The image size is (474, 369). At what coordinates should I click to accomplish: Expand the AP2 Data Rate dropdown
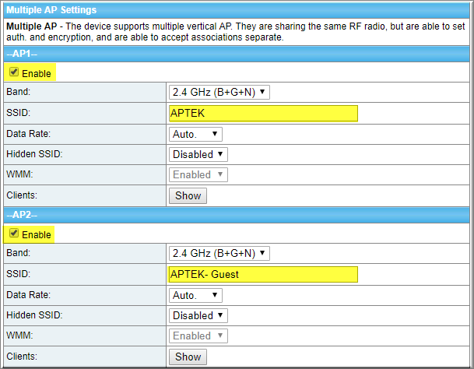point(195,295)
